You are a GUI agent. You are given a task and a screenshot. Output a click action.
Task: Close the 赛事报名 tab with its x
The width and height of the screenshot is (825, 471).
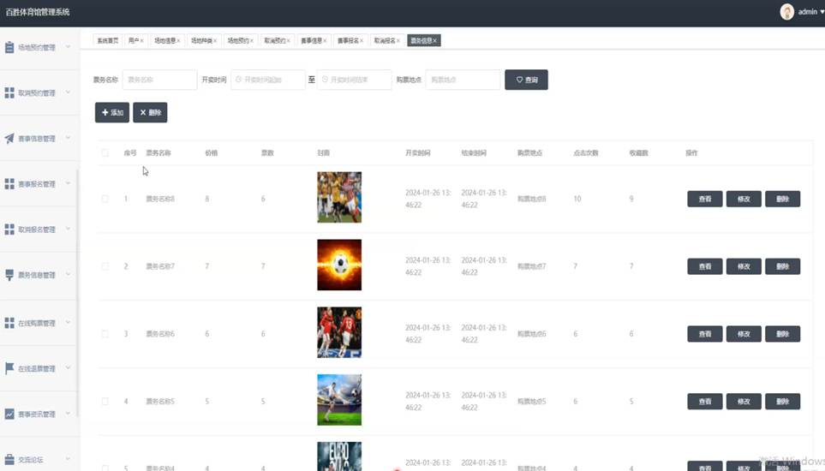pos(362,40)
